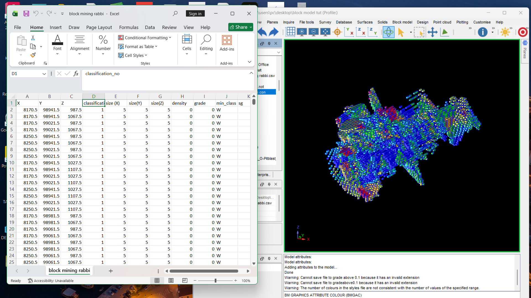Open the Excel File menu
Image resolution: width=531 pixels, height=298 pixels.
tap(17, 27)
